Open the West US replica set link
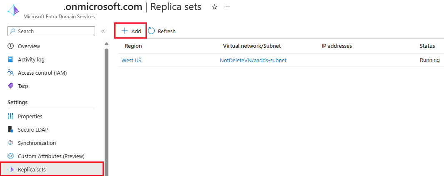This screenshot has width=444, height=176. (131, 60)
